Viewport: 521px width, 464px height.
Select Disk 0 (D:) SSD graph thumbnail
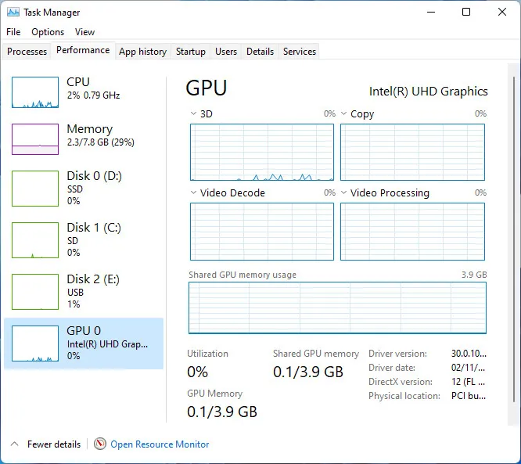click(35, 188)
